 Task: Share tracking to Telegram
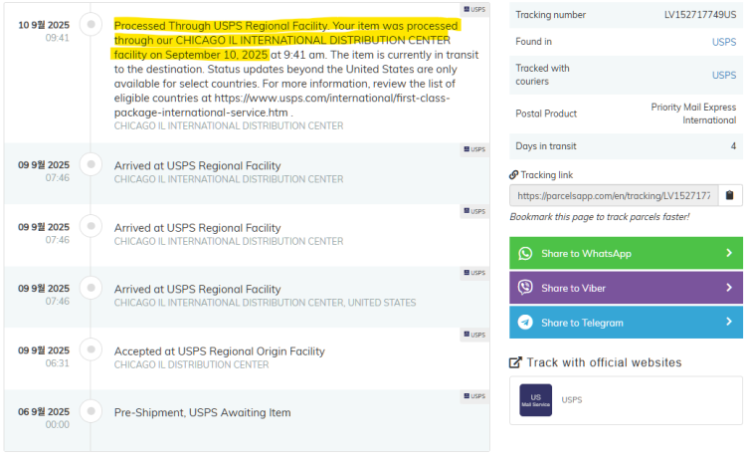coord(626,323)
